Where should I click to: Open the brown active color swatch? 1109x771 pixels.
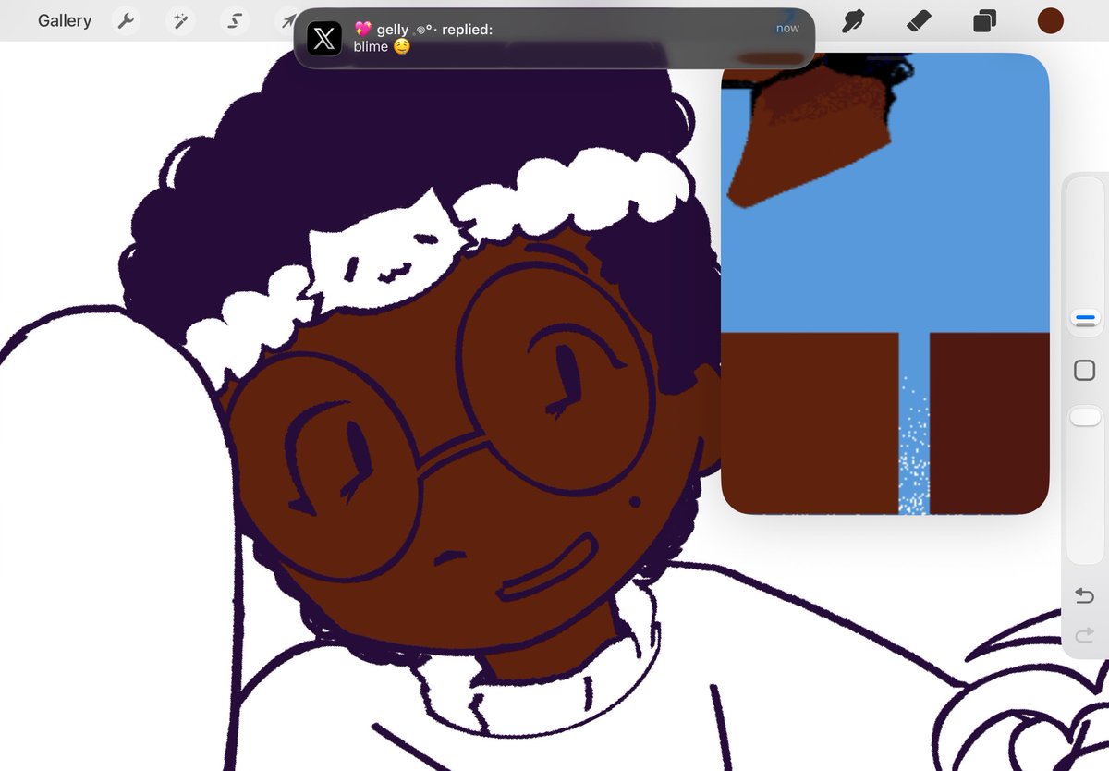[1051, 20]
